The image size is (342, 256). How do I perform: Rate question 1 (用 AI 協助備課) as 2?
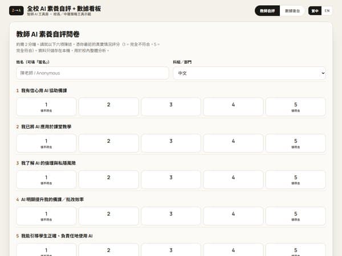click(109, 107)
